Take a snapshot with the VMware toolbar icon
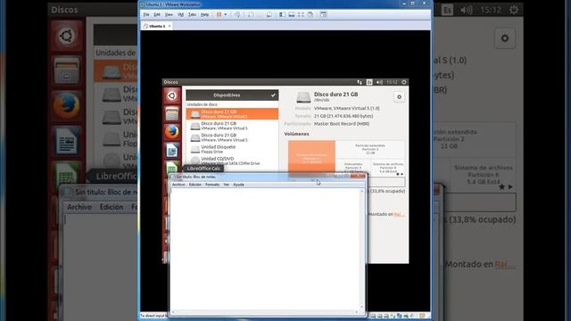571x321 pixels. [x=251, y=14]
